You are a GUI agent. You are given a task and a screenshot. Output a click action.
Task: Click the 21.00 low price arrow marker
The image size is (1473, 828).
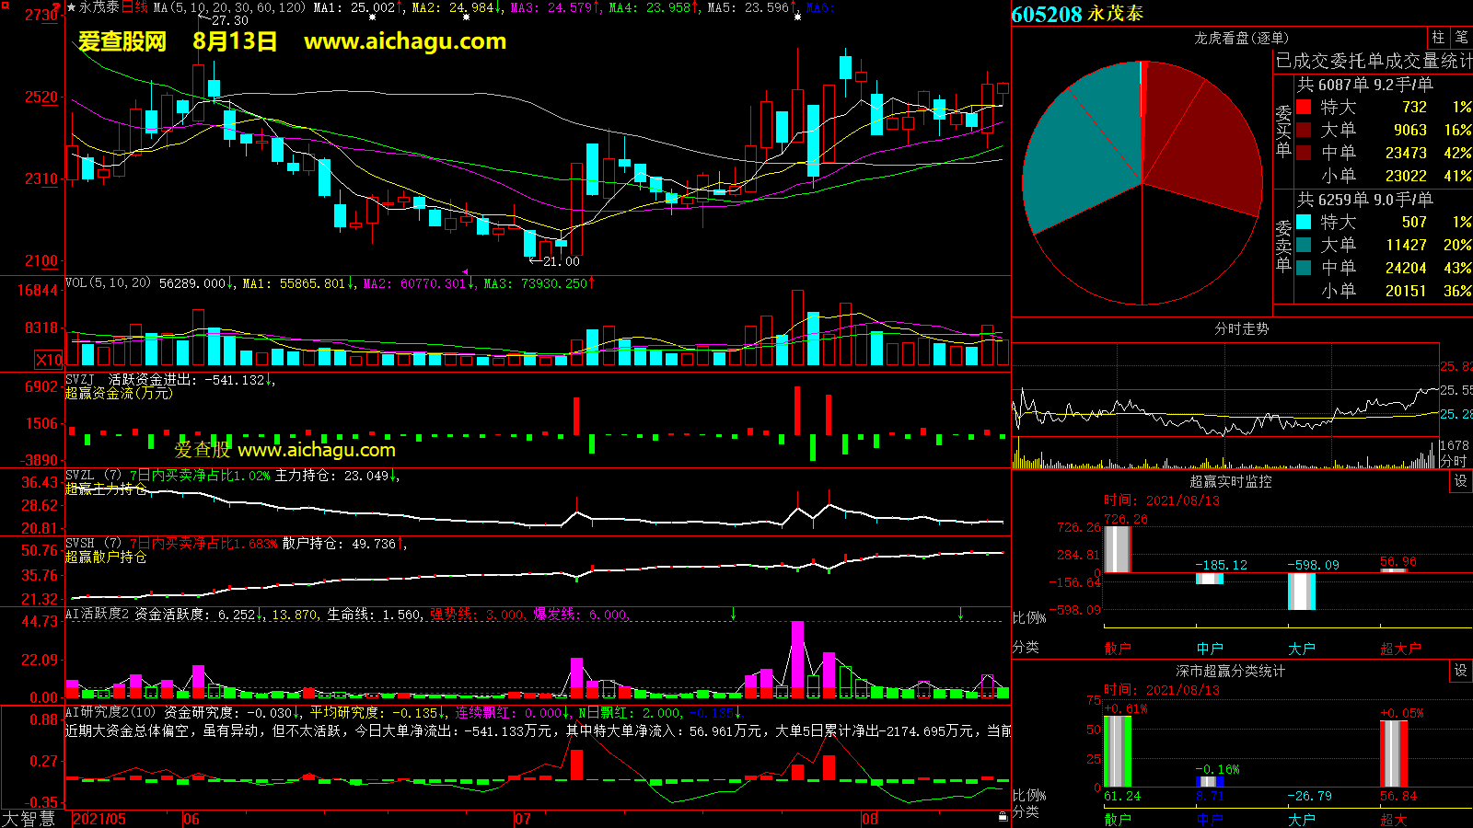[554, 261]
